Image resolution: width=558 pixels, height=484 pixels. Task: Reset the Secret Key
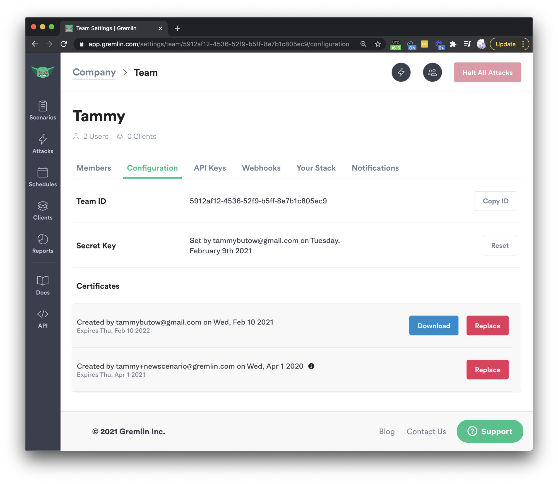pos(500,246)
